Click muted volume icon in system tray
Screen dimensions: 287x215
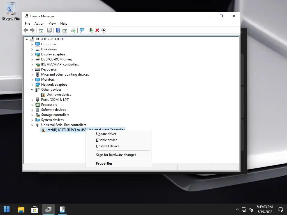[x=251, y=209]
